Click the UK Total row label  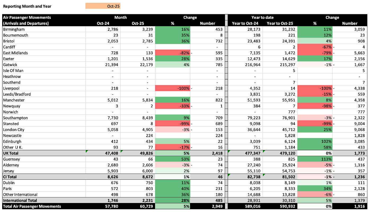click(11, 153)
